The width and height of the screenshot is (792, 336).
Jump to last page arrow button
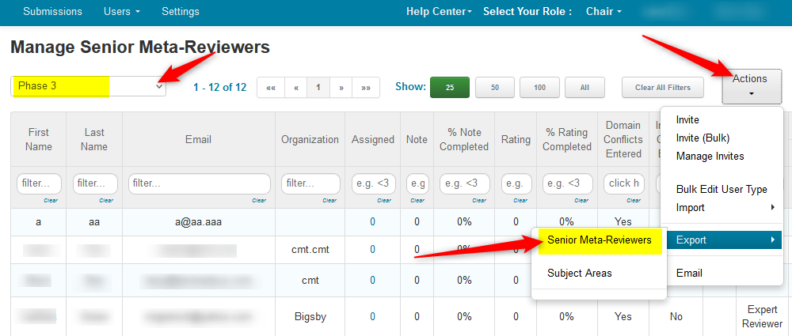[x=366, y=88]
